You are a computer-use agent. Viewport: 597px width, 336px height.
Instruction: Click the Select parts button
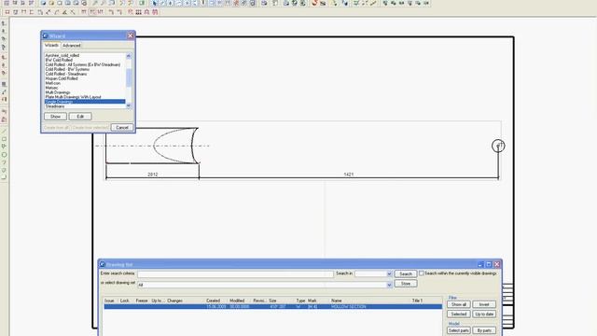(x=458, y=330)
